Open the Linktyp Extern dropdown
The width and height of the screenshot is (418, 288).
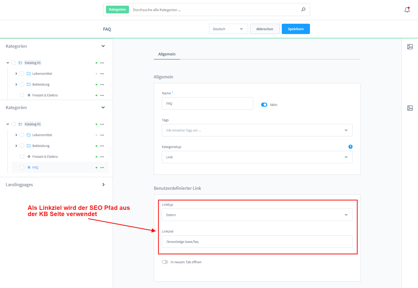pos(257,215)
